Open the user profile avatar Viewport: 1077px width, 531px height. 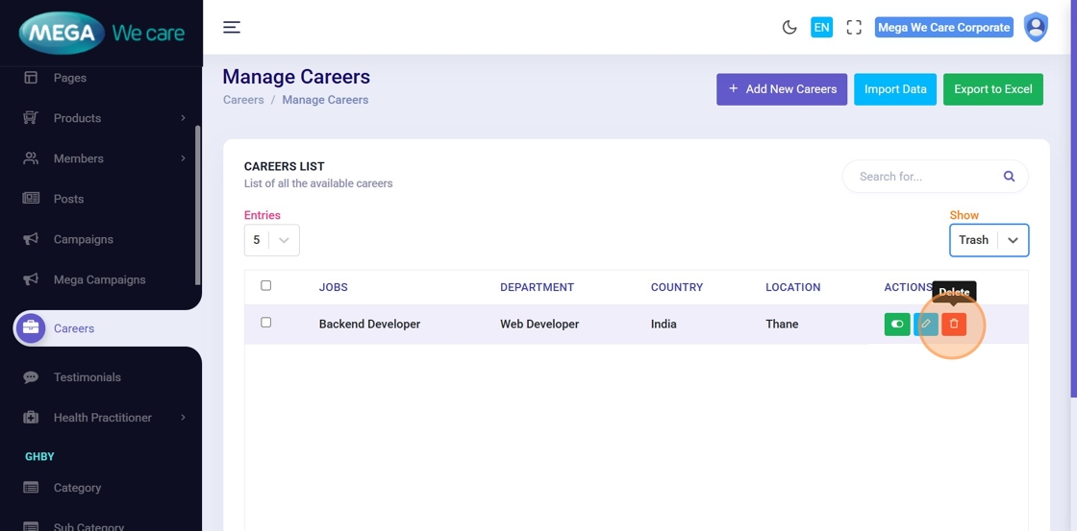tap(1036, 27)
